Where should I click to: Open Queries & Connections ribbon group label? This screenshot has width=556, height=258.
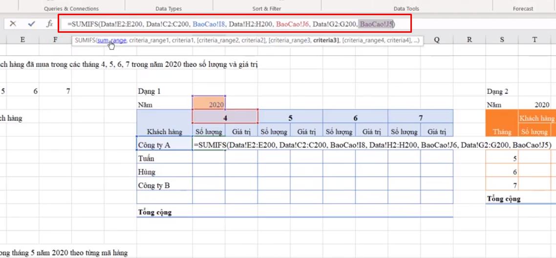[x=71, y=8]
